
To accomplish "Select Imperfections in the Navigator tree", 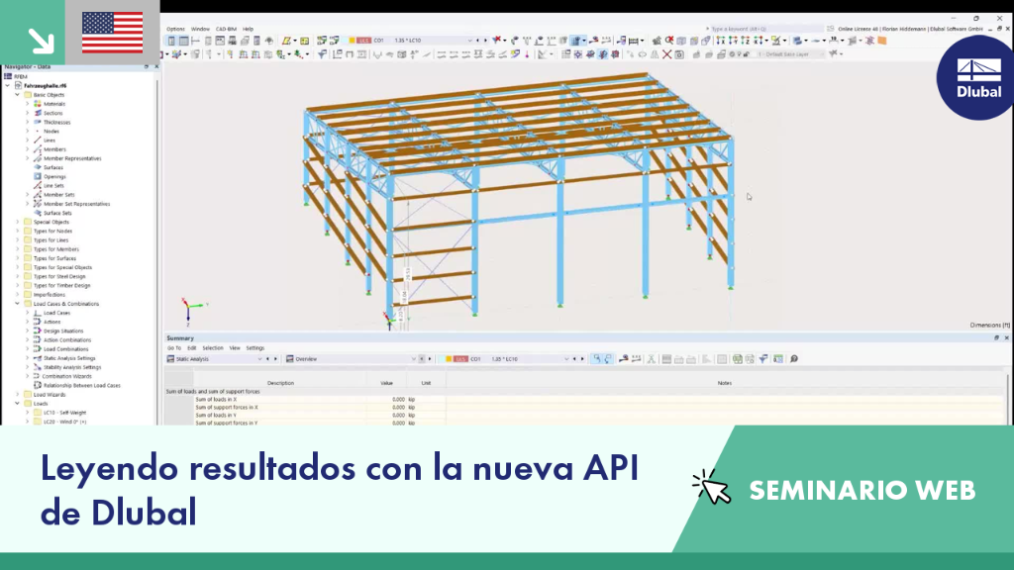I will [50, 295].
